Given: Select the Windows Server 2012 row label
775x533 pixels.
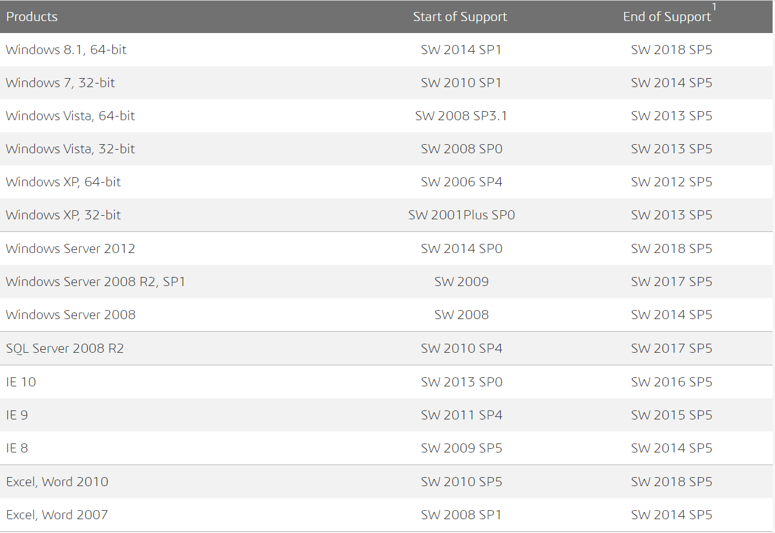Looking at the screenshot, I should tap(70, 249).
